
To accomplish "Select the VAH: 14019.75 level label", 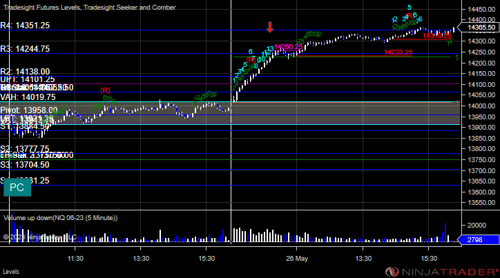I will (28, 97).
